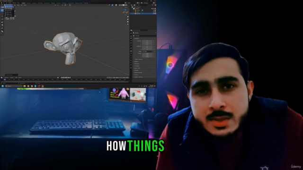Select the Scale tool in toolbar
The height and width of the screenshot is (170, 303).
pos(2,22)
